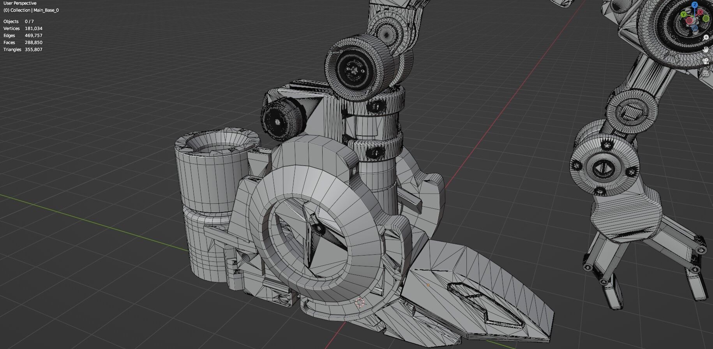This screenshot has height=349, width=713.
Task: Click the "User Perspective" view label
Action: point(20,3)
